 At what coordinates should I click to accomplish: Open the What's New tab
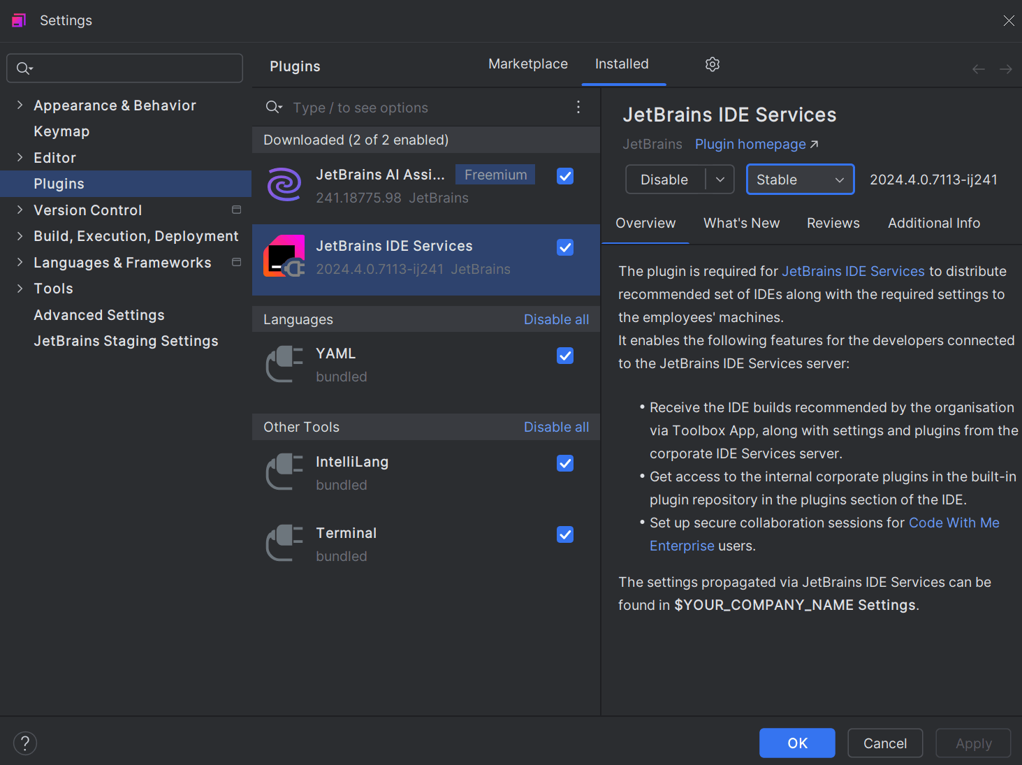pyautogui.click(x=741, y=223)
